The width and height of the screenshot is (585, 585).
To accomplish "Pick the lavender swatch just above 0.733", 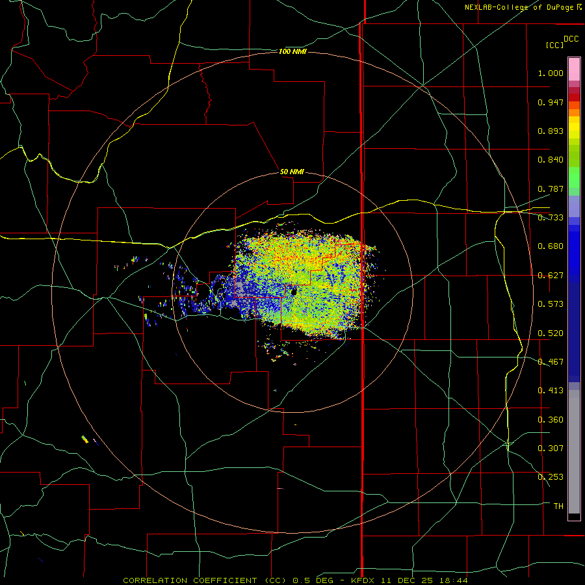I will click(574, 206).
